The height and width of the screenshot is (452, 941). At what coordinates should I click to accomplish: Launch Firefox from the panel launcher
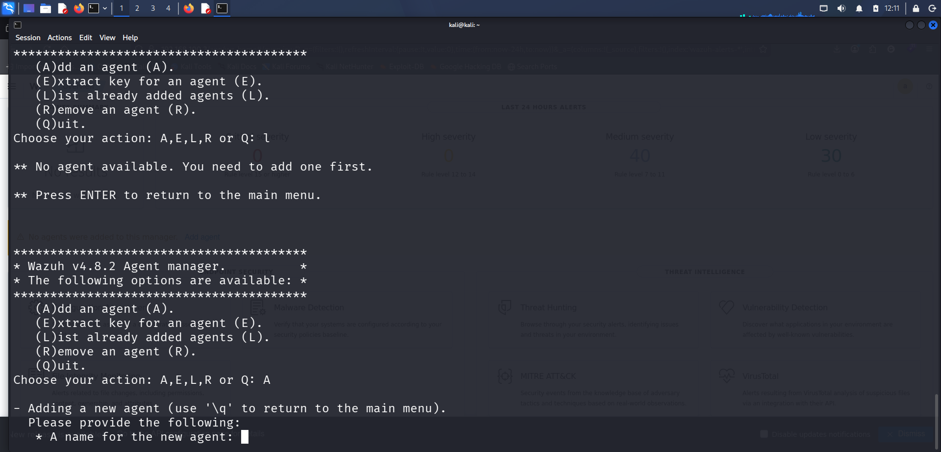pos(78,8)
